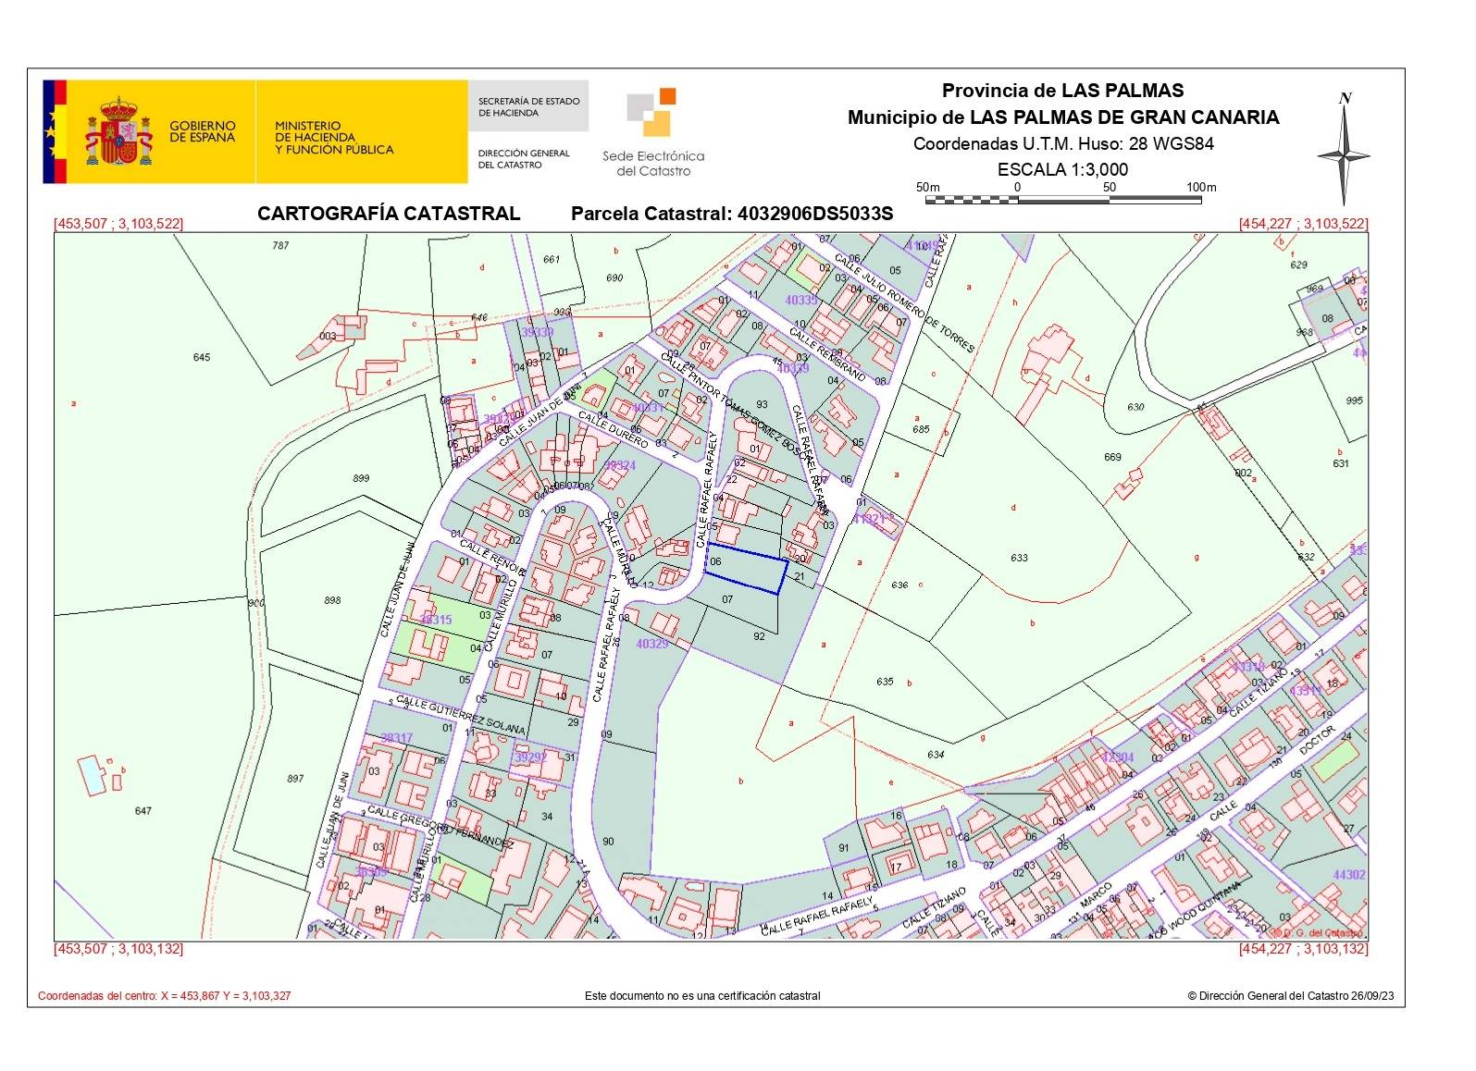Click parcel number 633 on the map
This screenshot has width=1476, height=1071.
click(1018, 558)
